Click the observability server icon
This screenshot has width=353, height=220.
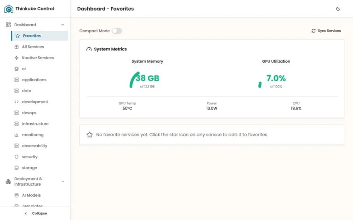(17, 146)
